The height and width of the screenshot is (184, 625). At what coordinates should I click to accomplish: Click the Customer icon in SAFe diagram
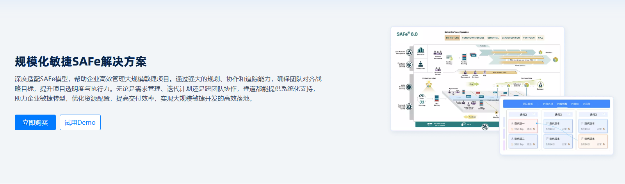540,85
